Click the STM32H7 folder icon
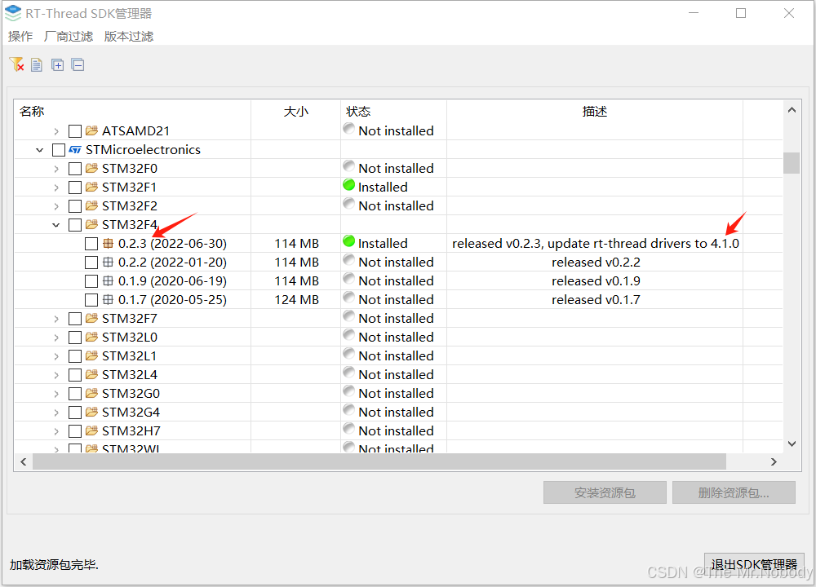Image resolution: width=816 pixels, height=587 pixels. point(91,430)
